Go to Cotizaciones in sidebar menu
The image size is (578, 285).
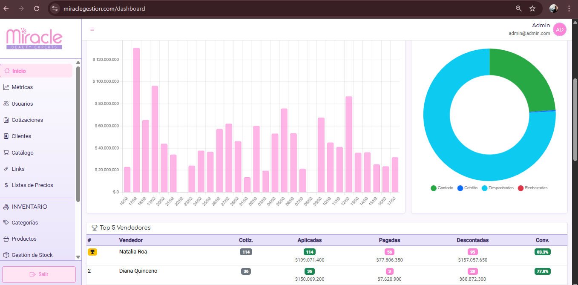coord(27,120)
